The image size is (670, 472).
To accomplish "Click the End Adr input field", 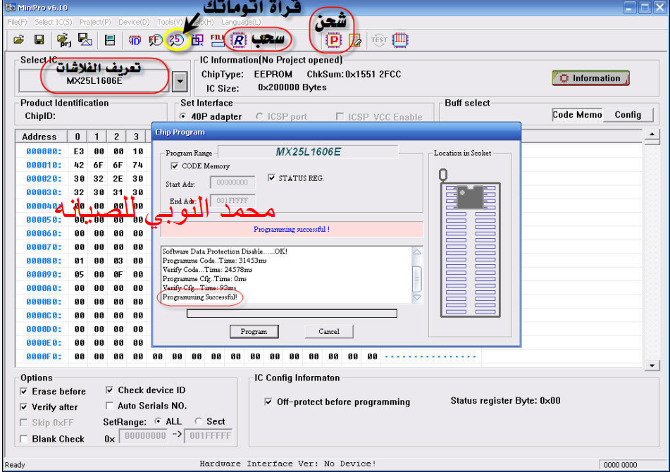I will click(232, 200).
